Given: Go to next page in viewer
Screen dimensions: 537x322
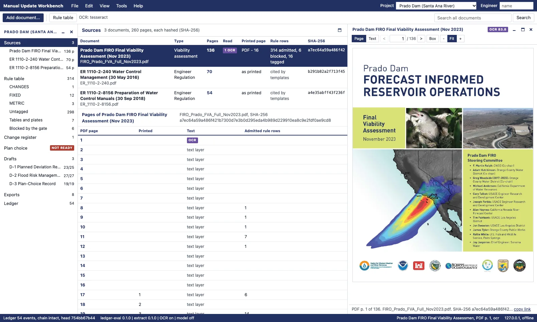Looking at the screenshot, I should 421,39.
